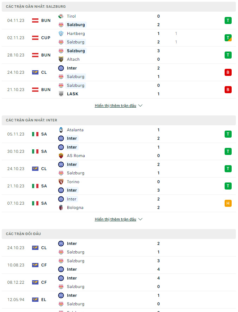
Task: Click the orange H badge for Bologna draw
Action: pyautogui.click(x=228, y=203)
